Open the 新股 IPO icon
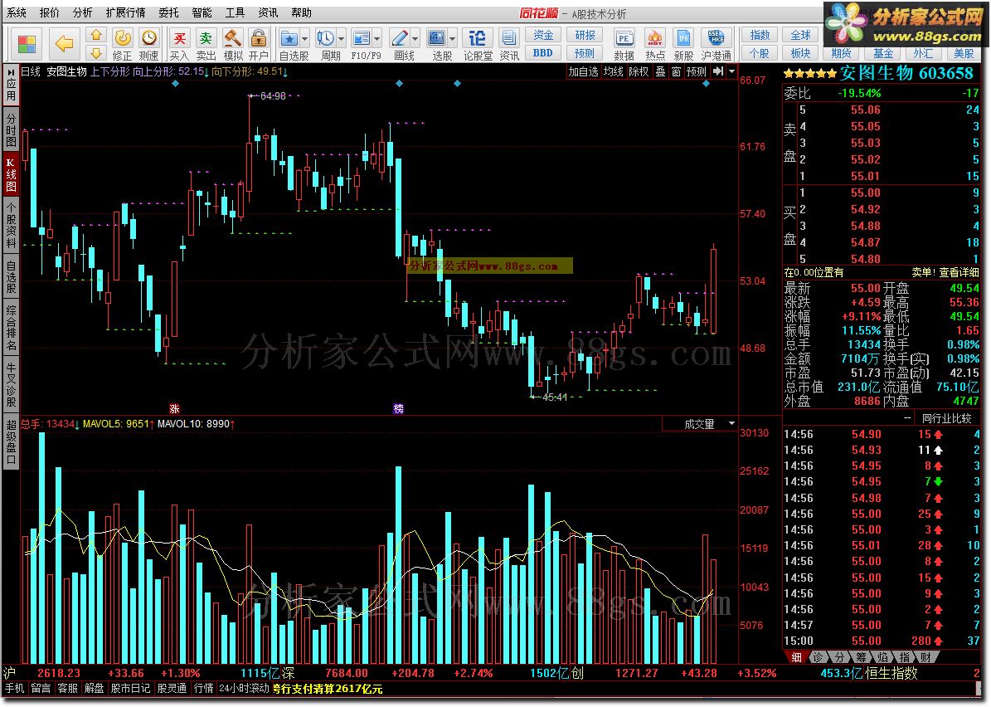The width and height of the screenshot is (991, 707). pos(683,44)
